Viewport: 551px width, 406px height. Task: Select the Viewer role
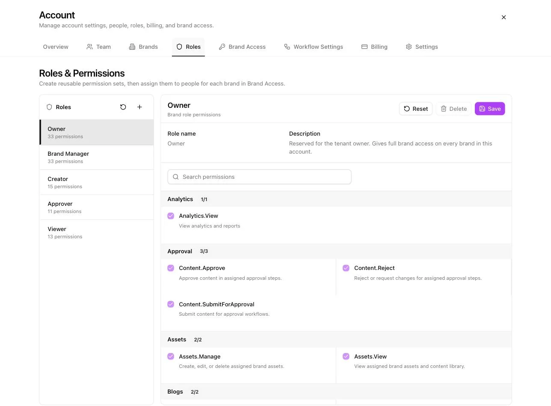(97, 232)
